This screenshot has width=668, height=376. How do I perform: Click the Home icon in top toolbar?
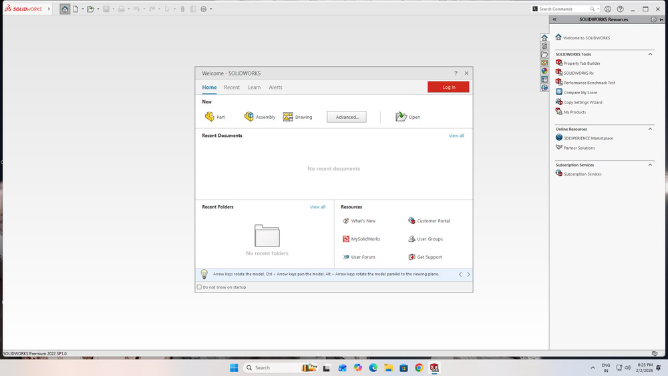tap(65, 9)
